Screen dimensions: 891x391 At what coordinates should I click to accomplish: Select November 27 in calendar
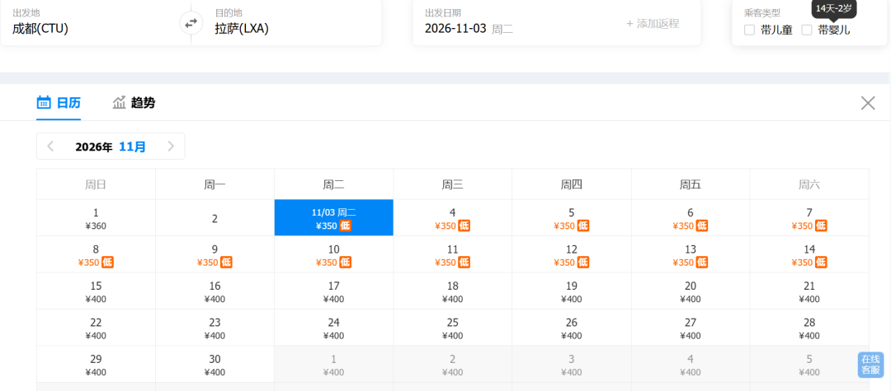tap(691, 328)
